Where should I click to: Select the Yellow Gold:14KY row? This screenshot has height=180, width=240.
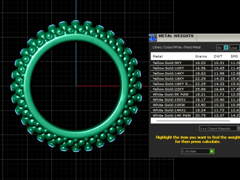[x=195, y=73]
